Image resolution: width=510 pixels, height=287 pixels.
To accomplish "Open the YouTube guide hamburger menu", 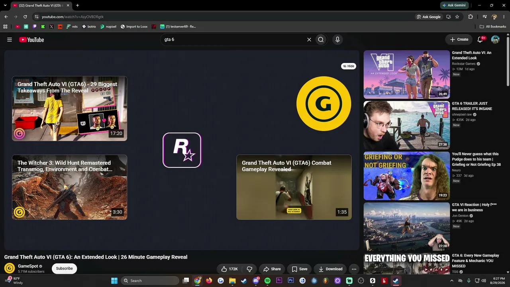I will pos(10,39).
